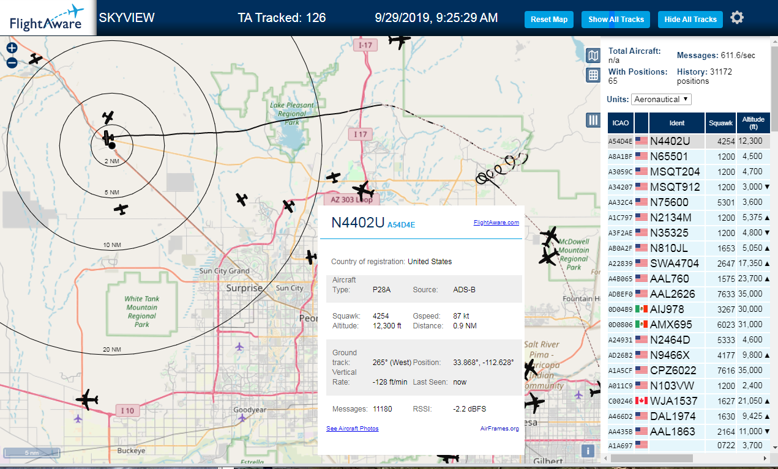The width and height of the screenshot is (778, 469).
Task: Select the airport symbol near Goodyear
Action: [x=243, y=418]
